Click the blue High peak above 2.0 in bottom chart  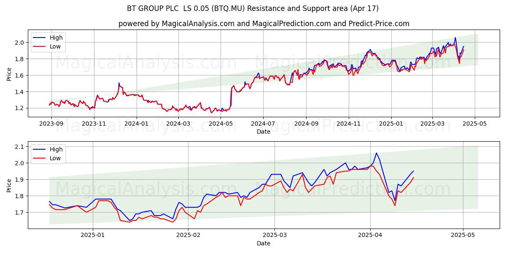click(x=377, y=153)
